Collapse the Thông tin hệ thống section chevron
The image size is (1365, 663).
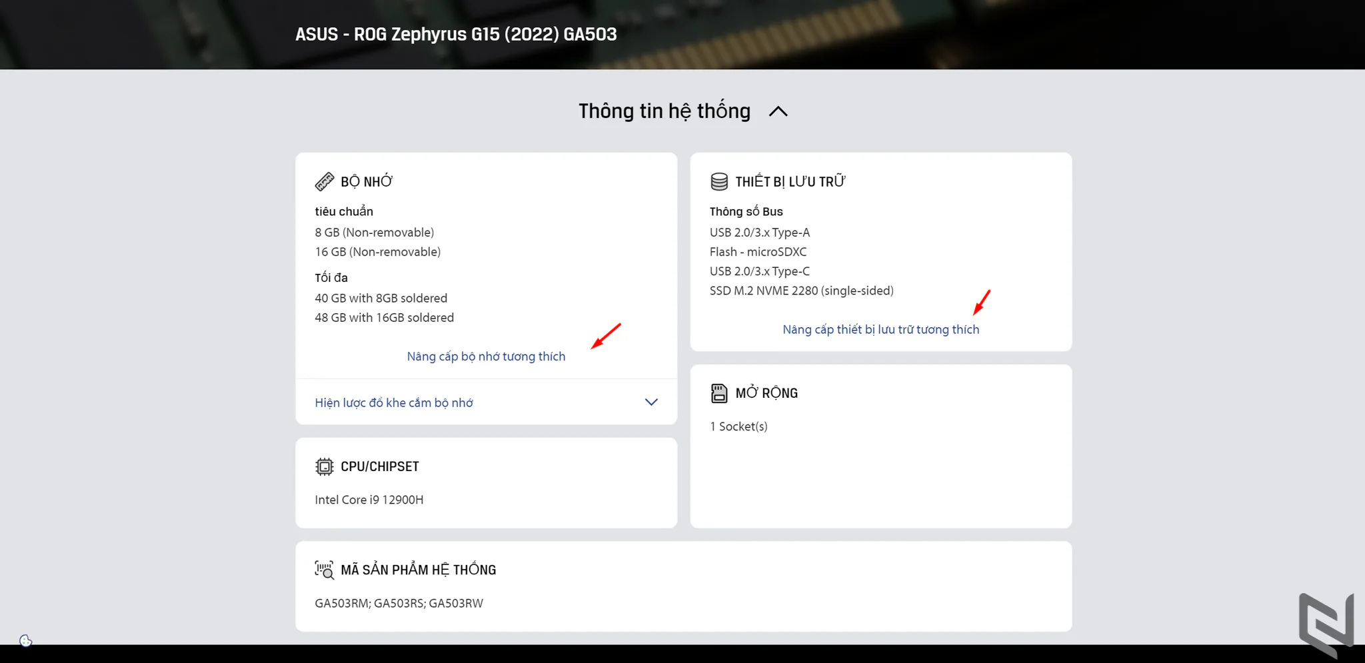click(778, 111)
